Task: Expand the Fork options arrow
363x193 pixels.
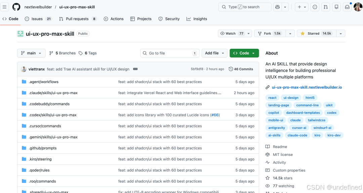Action: tap(290, 33)
